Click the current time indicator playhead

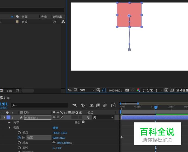pos(156,107)
